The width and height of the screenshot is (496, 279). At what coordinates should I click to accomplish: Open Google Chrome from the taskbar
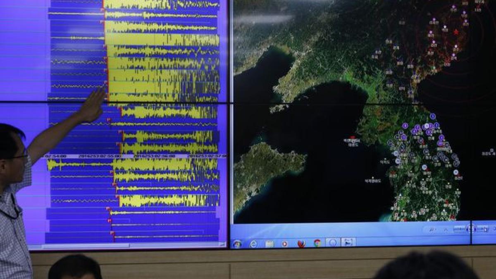[317, 242]
